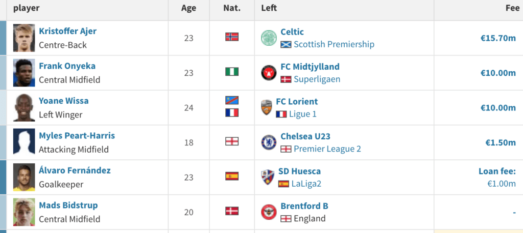Click the Nigerian flag for Frank Onyeka
Image resolution: width=523 pixels, height=233 pixels.
click(232, 72)
